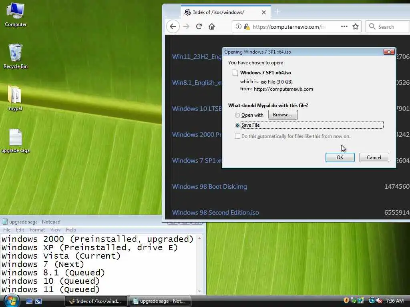Click the magnifier icon in search box
This screenshot has width=410, height=307.
(372, 26)
